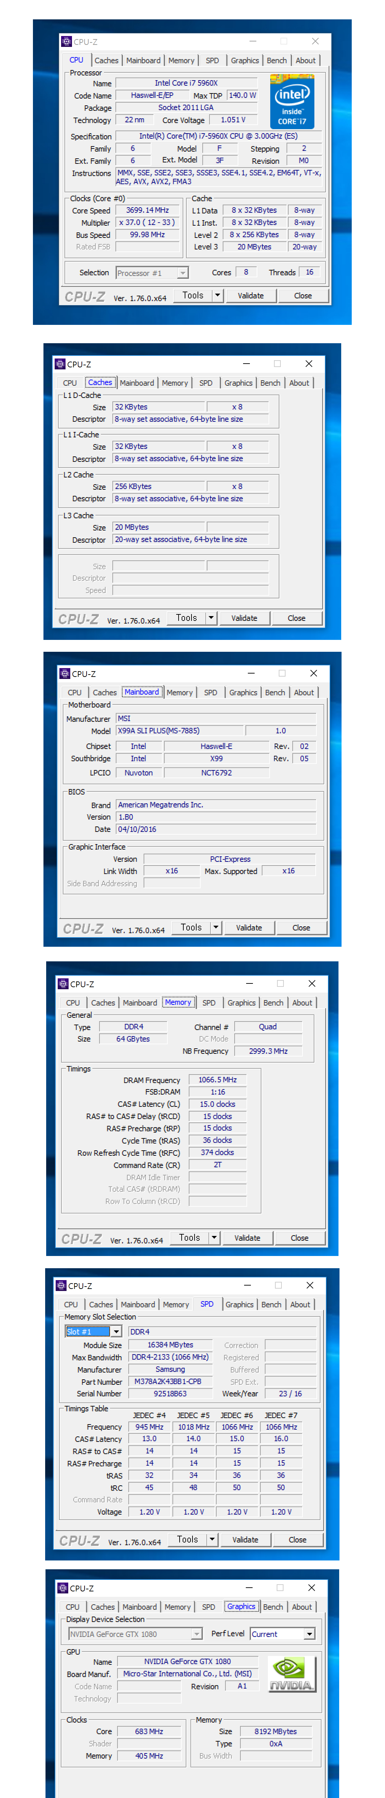Image resolution: width=385 pixels, height=1798 pixels.
Task: Click the CPU-Z title bar icon in the Mainboard window
Action: click(64, 674)
